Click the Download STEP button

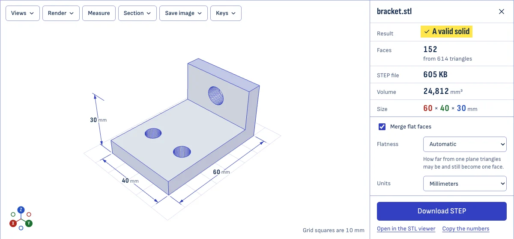442,211
